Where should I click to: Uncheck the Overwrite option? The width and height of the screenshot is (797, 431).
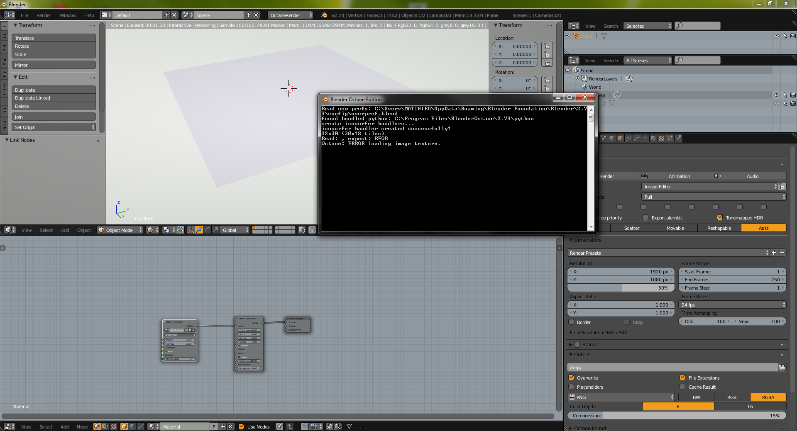tap(571, 377)
